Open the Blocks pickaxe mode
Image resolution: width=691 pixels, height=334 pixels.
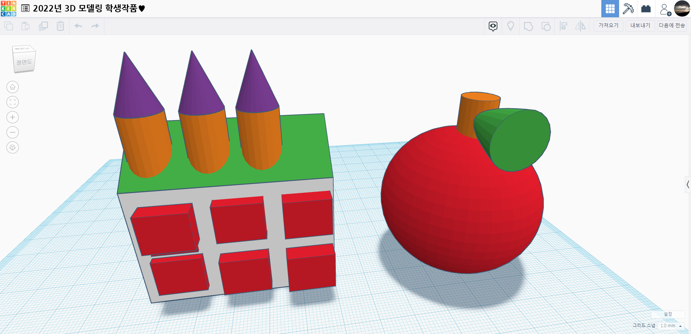click(x=628, y=9)
